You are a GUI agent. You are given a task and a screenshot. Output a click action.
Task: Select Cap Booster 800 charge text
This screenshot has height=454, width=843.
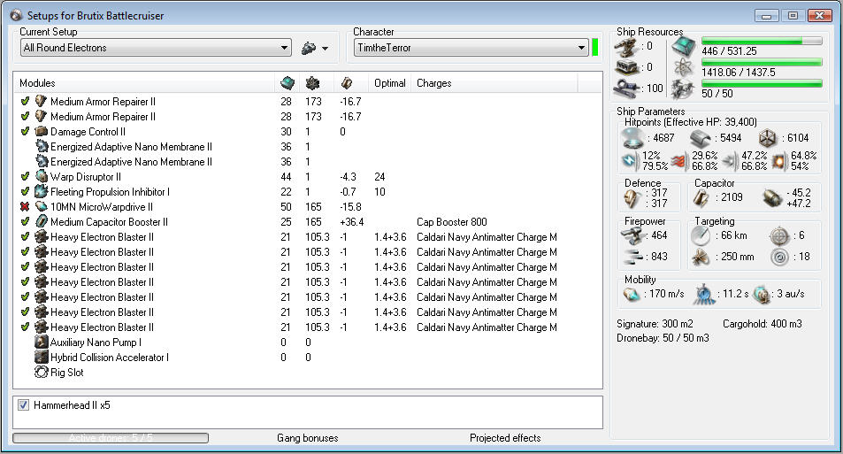(x=452, y=221)
